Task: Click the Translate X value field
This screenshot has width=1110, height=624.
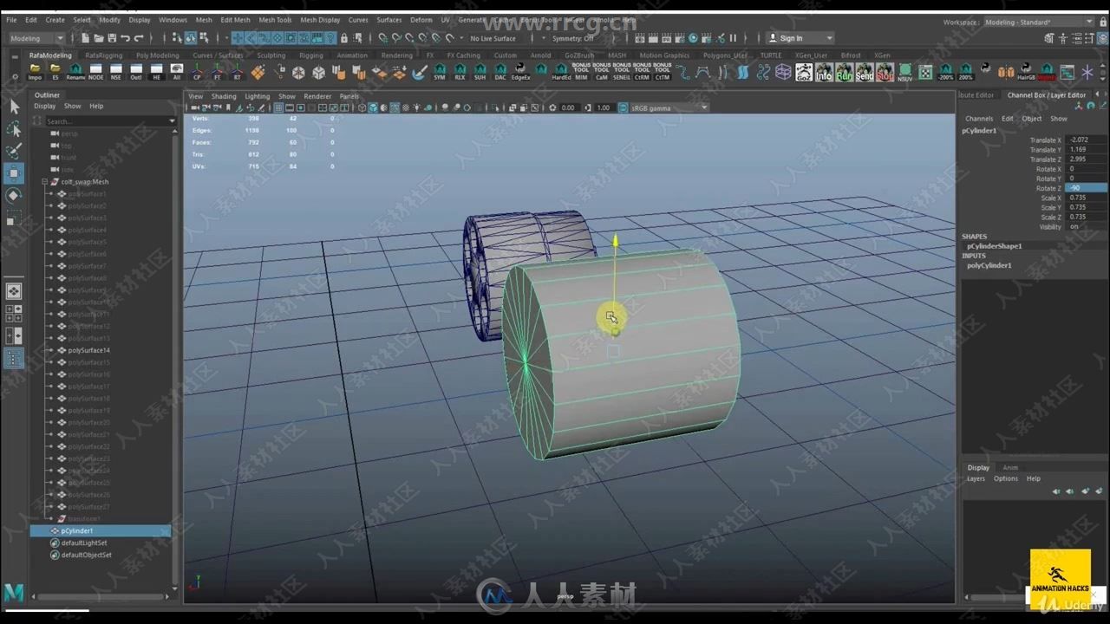Action: 1087,140
